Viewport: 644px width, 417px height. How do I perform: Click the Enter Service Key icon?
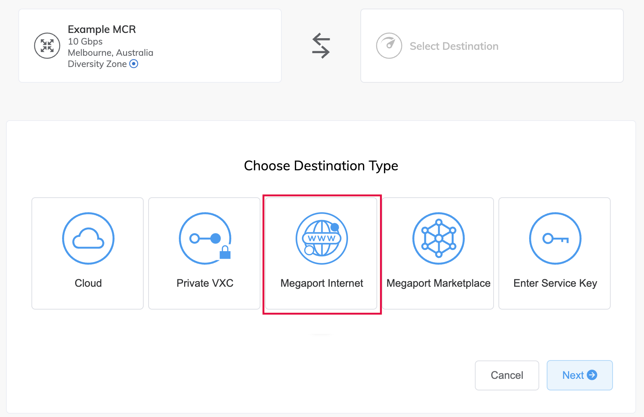tap(555, 238)
